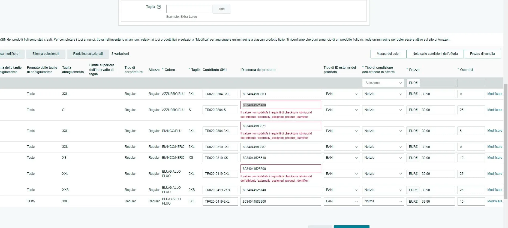Click the ID field containing 8034044525480
This screenshot has width=508, height=228.
(x=281, y=105)
